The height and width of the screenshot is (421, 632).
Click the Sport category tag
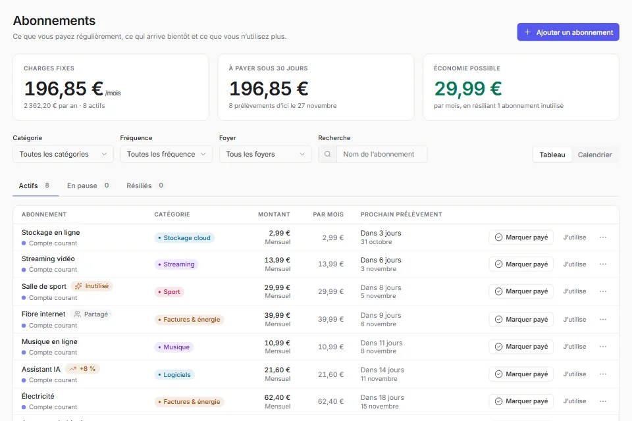coord(169,292)
